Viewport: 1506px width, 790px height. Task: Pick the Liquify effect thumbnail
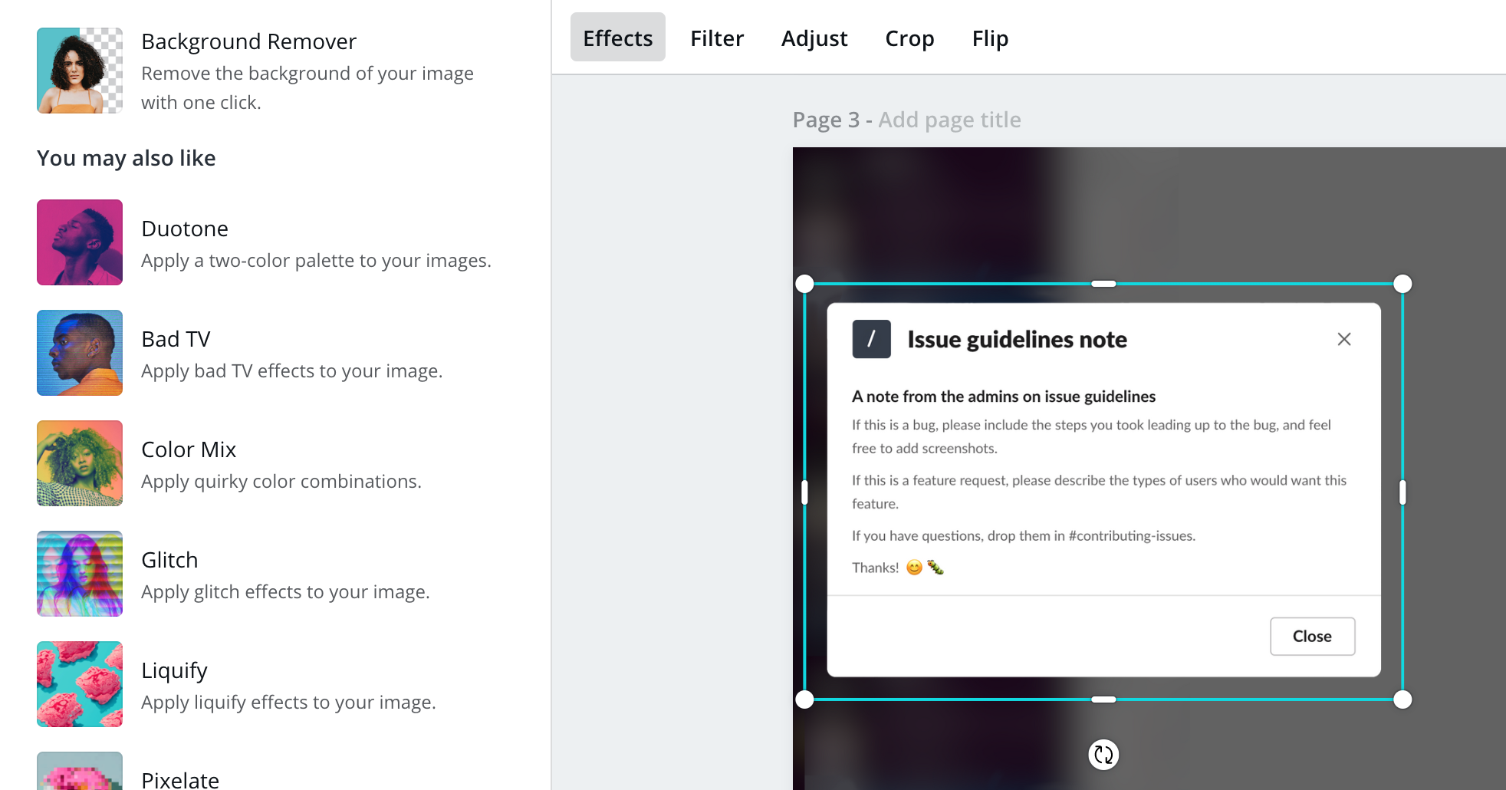tap(80, 684)
